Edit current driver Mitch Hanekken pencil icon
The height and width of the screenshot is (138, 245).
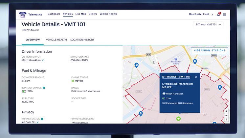tap(43, 61)
